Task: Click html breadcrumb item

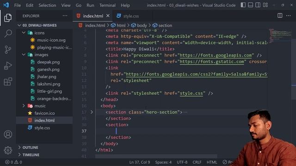Action: pos(121,25)
